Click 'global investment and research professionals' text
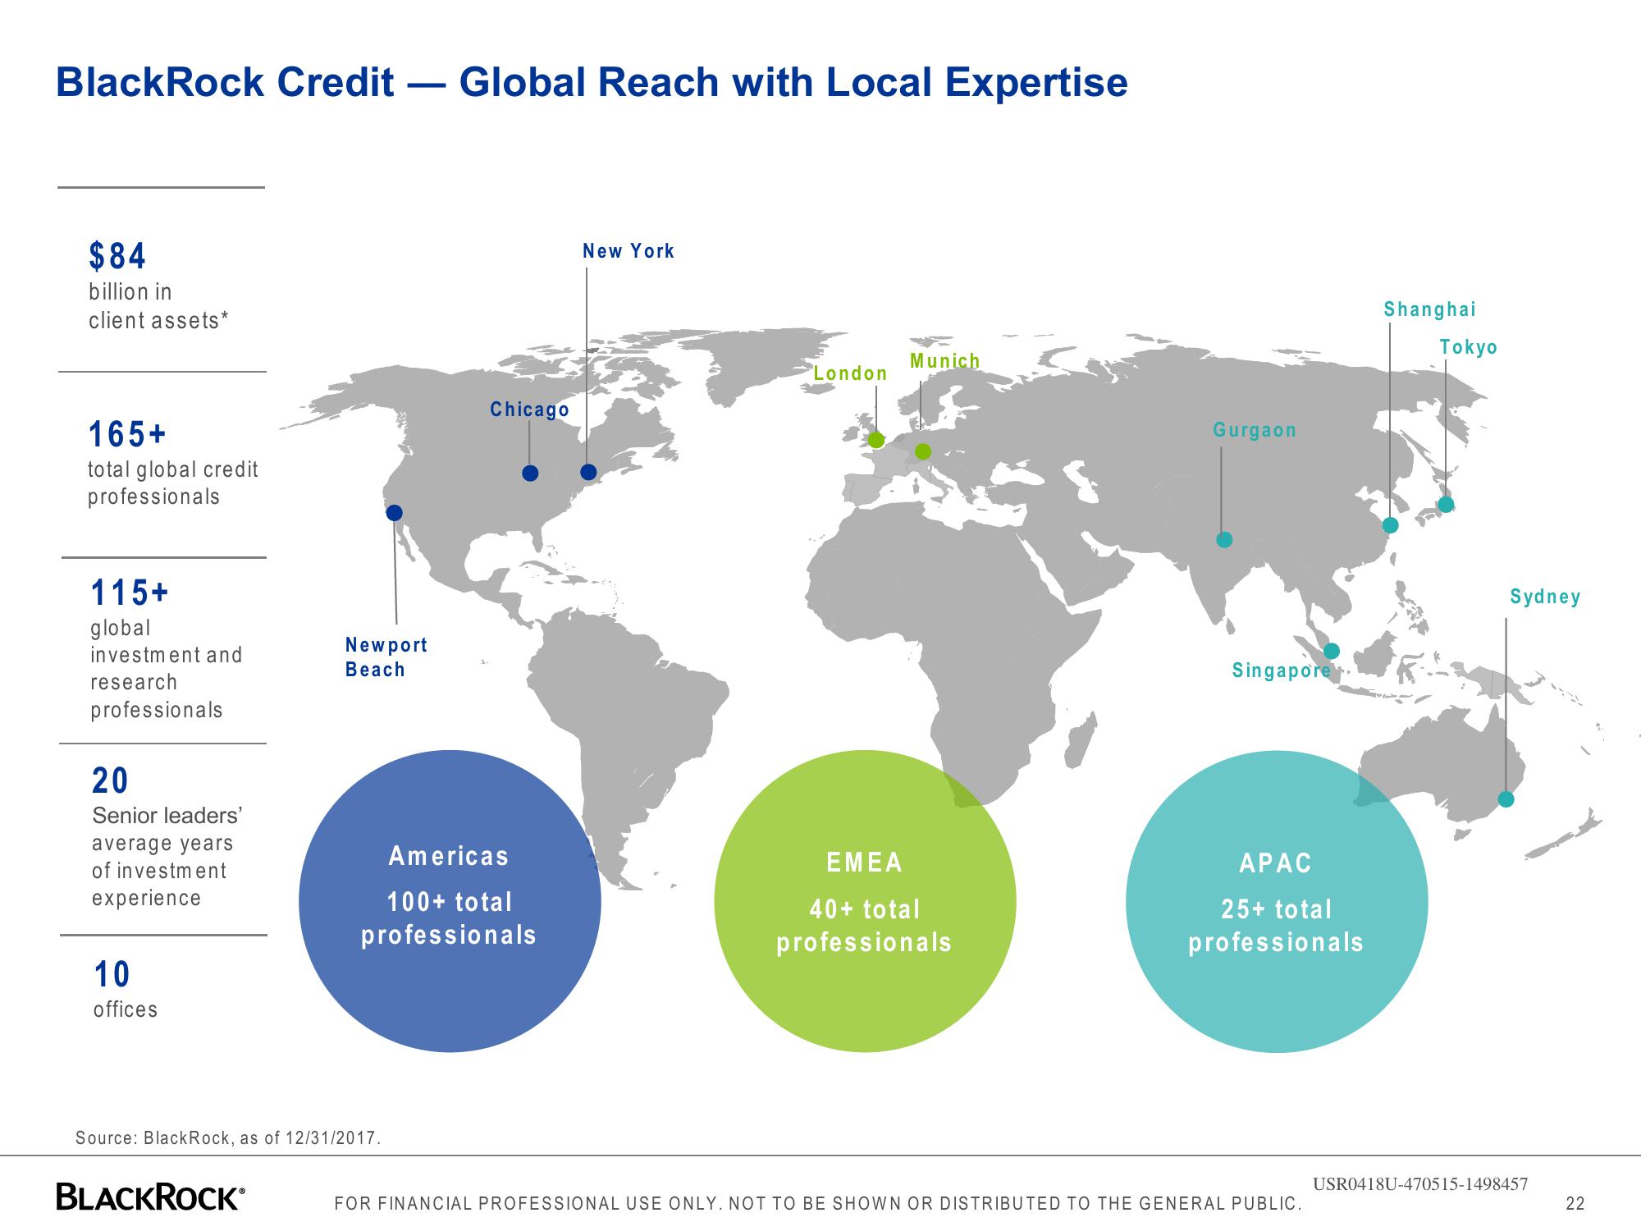 click(167, 669)
